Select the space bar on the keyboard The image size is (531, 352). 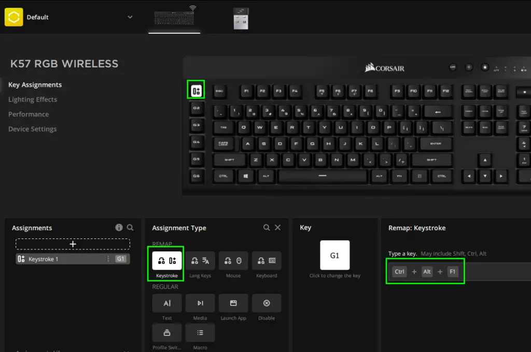click(x=323, y=176)
